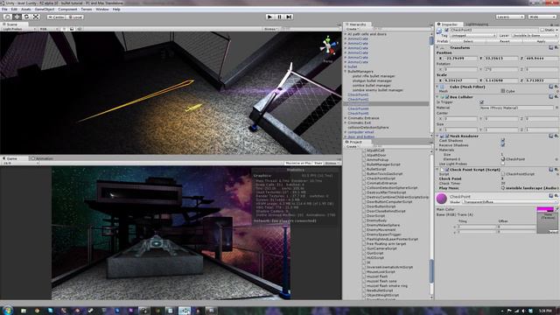Expand the Cinematic Entrance item

346,118
